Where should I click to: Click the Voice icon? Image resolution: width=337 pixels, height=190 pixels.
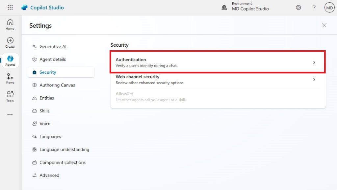click(34, 124)
